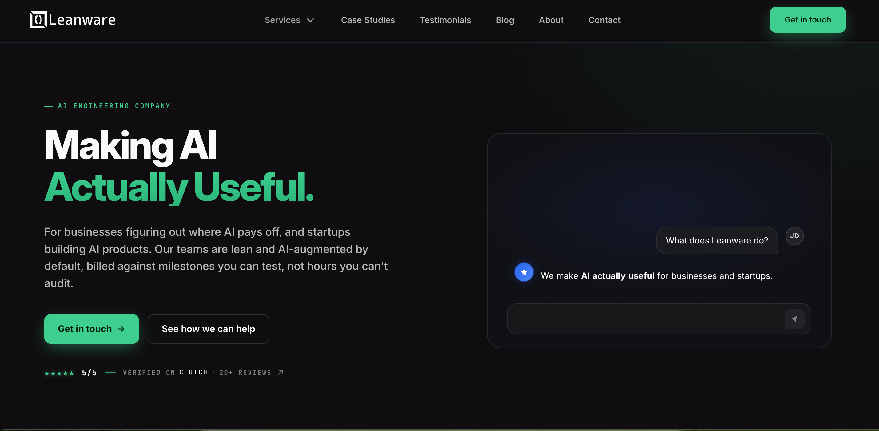Screen dimensions: 879x431
Task: Click the header Get in touch button
Action: [x=807, y=20]
